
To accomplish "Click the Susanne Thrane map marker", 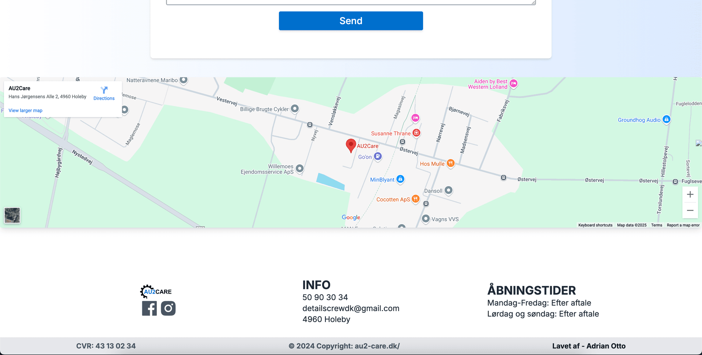I will pyautogui.click(x=416, y=133).
